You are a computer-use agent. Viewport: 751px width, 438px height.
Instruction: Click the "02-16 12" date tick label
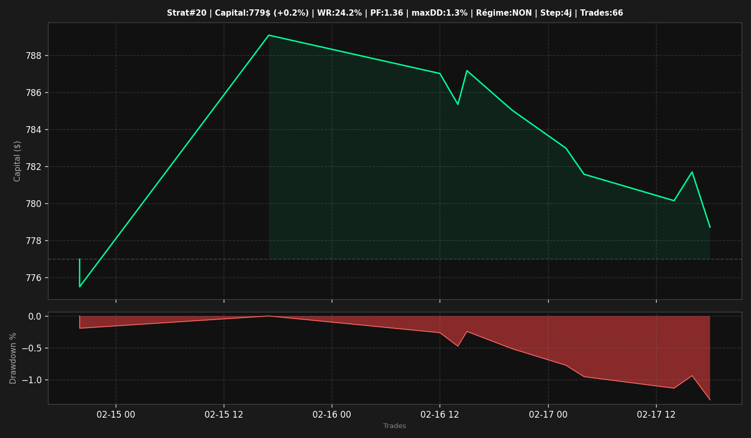440,415
